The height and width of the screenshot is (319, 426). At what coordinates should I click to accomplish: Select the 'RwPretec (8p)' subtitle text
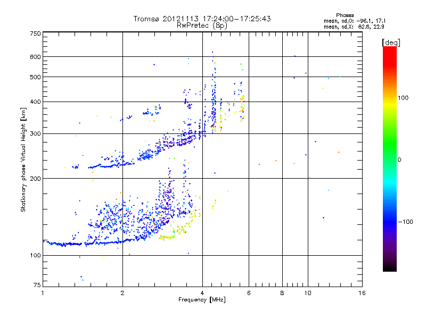point(202,26)
